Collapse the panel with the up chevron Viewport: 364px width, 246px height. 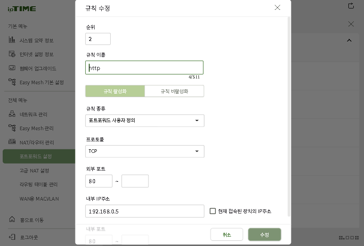pyautogui.click(x=349, y=40)
